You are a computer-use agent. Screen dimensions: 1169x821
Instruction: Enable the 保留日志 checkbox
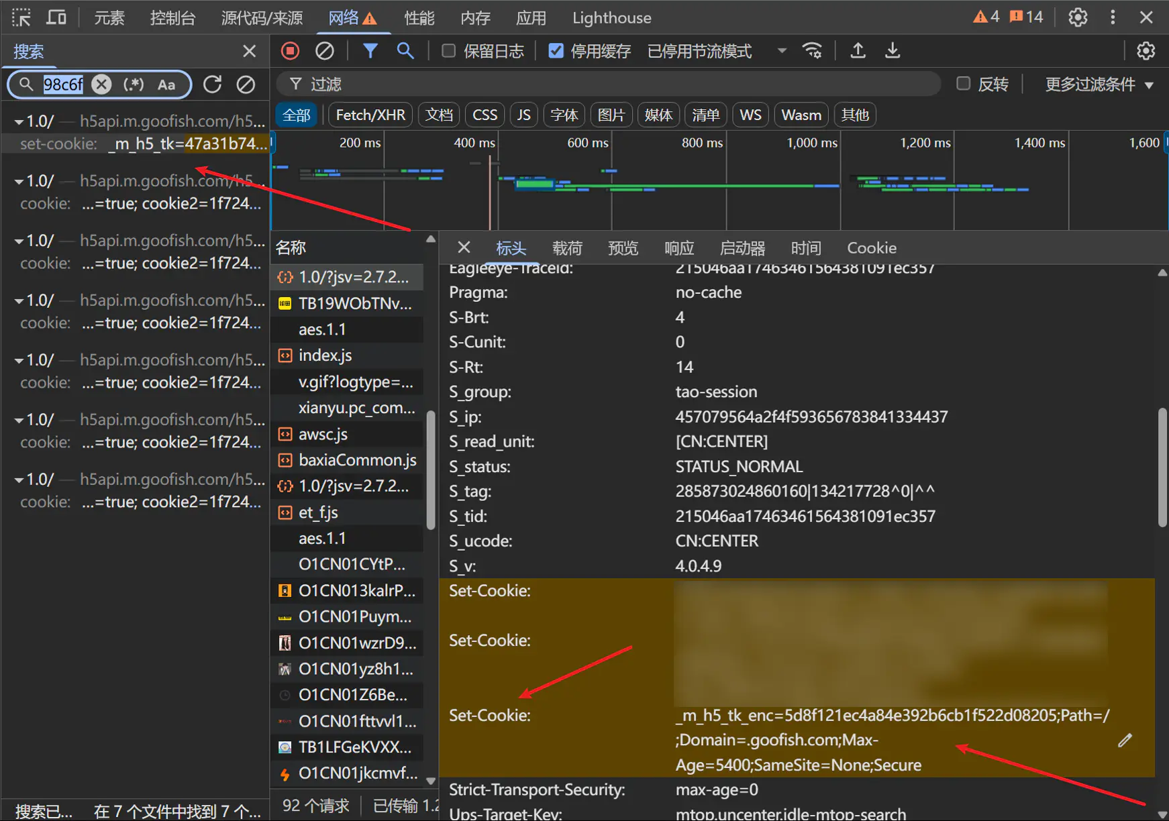tap(449, 51)
